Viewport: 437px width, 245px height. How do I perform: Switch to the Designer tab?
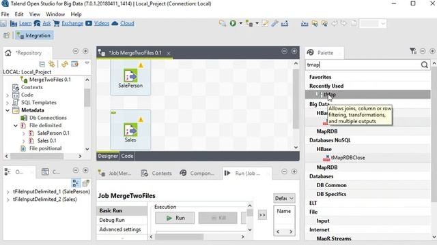(x=108, y=156)
